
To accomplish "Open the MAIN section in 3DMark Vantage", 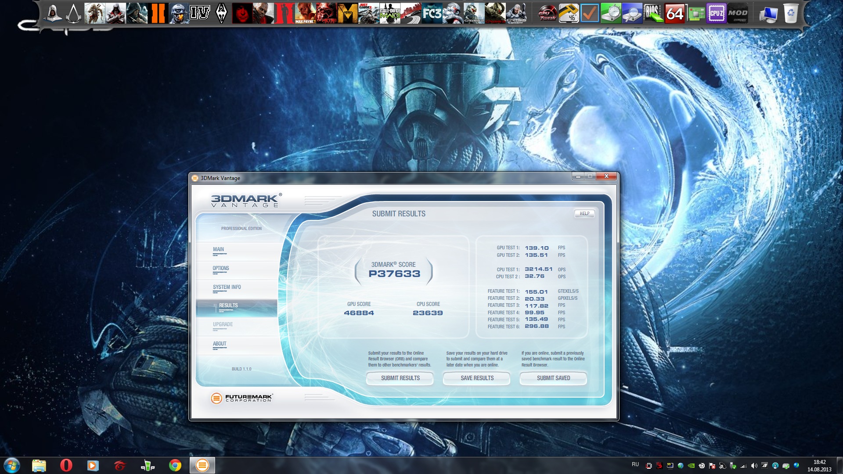I will pos(218,249).
